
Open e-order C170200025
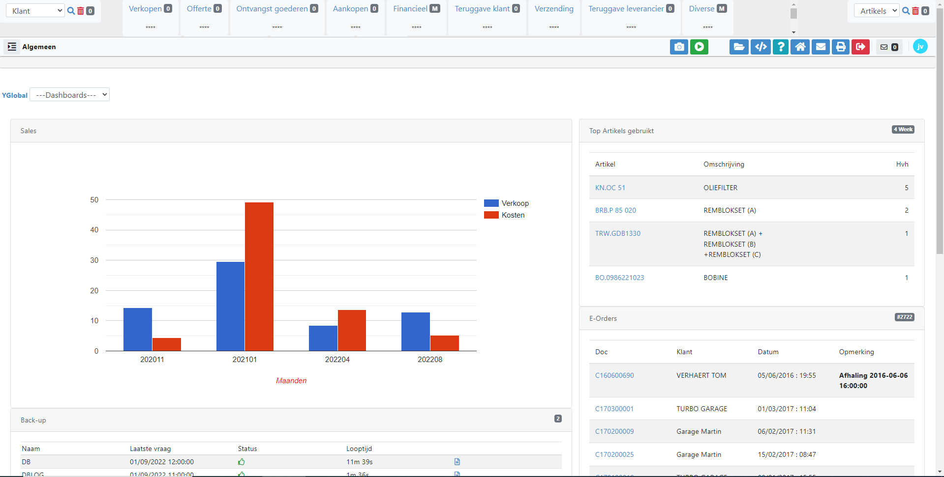(614, 454)
